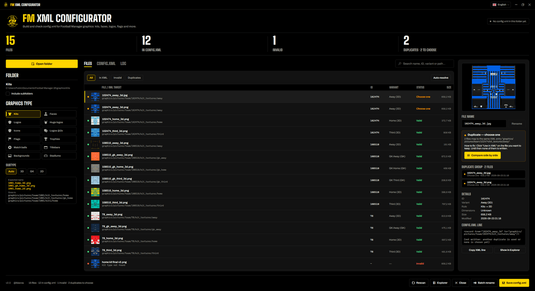Filter the file list by Invalid
Image resolution: width=535 pixels, height=291 pixels.
[117, 78]
